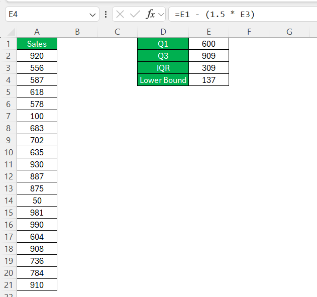Click the cell containing 683
The width and height of the screenshot is (317, 297).
click(37, 128)
